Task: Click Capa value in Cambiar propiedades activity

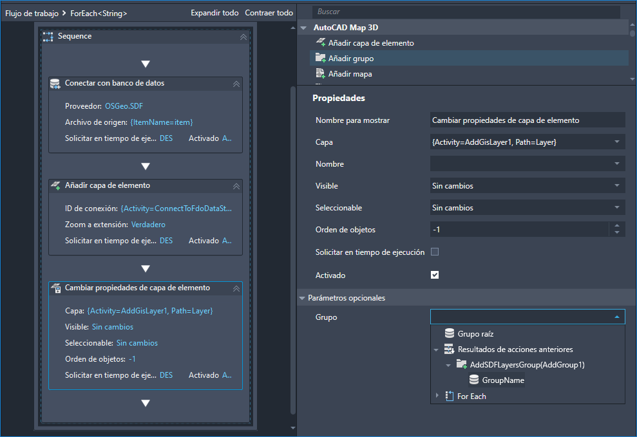Action: pyautogui.click(x=150, y=311)
